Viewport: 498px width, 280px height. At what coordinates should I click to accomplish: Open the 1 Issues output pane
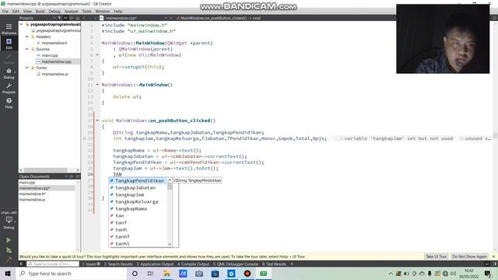(x=92, y=264)
